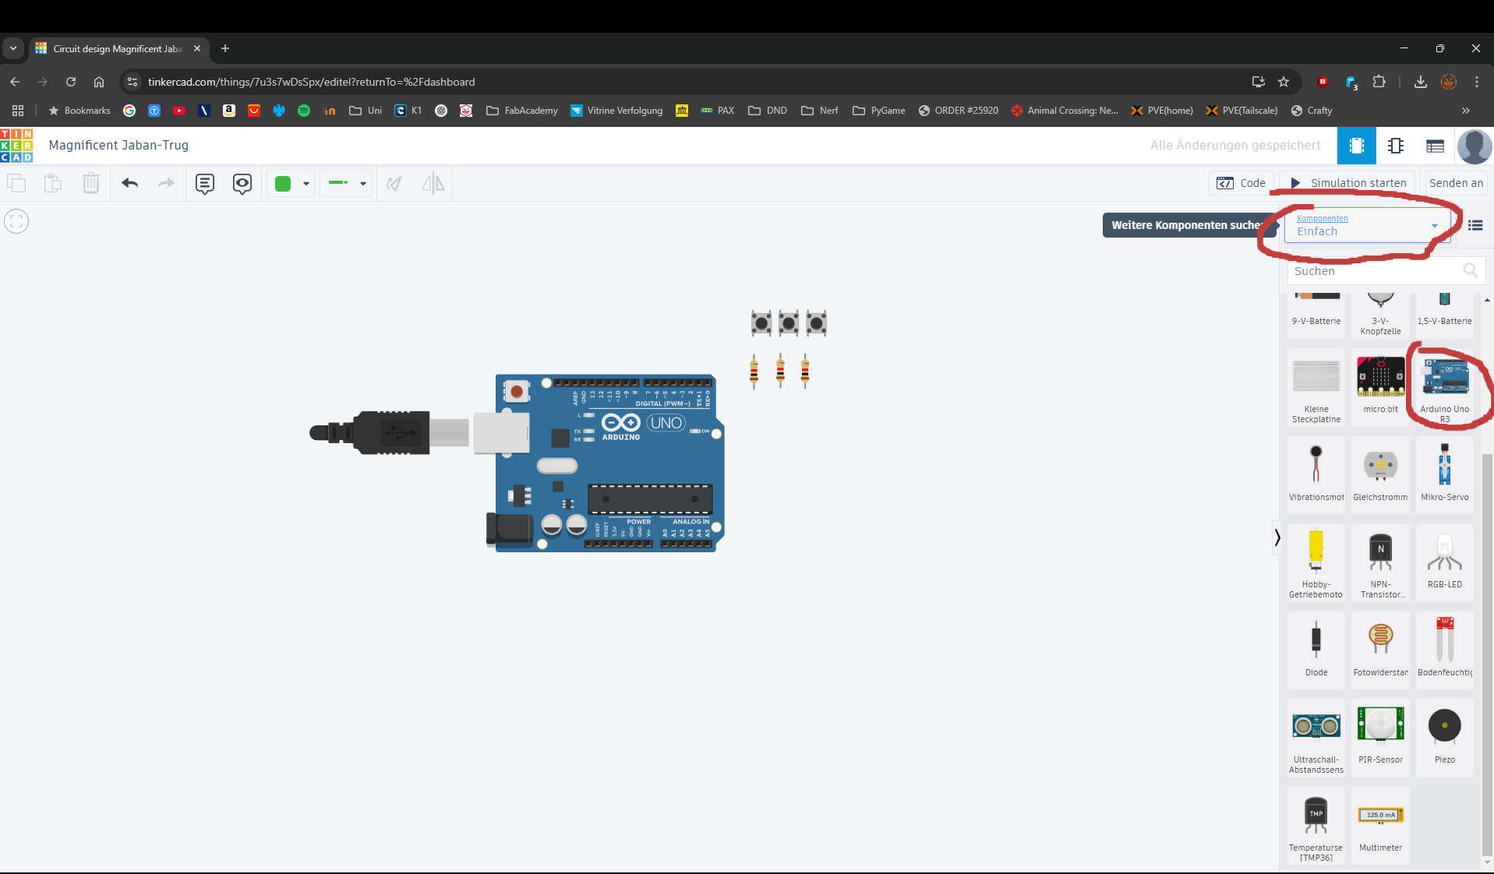The image size is (1494, 874).
Task: Expand hidden bookmarks chevron
Action: coord(1466,111)
